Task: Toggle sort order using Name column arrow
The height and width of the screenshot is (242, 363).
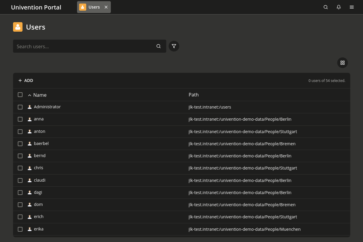Action: [30, 95]
